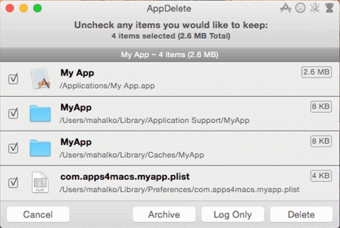Viewport: 340px width, 228px height.
Task: Click the asterisk-shaped icon in title bar
Action: 315,8
